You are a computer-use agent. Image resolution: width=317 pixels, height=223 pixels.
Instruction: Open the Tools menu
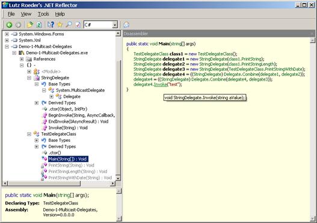click(43, 14)
